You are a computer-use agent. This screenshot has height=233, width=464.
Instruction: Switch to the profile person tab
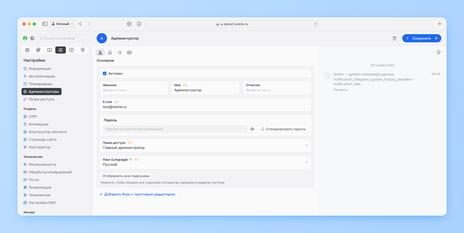click(x=100, y=53)
